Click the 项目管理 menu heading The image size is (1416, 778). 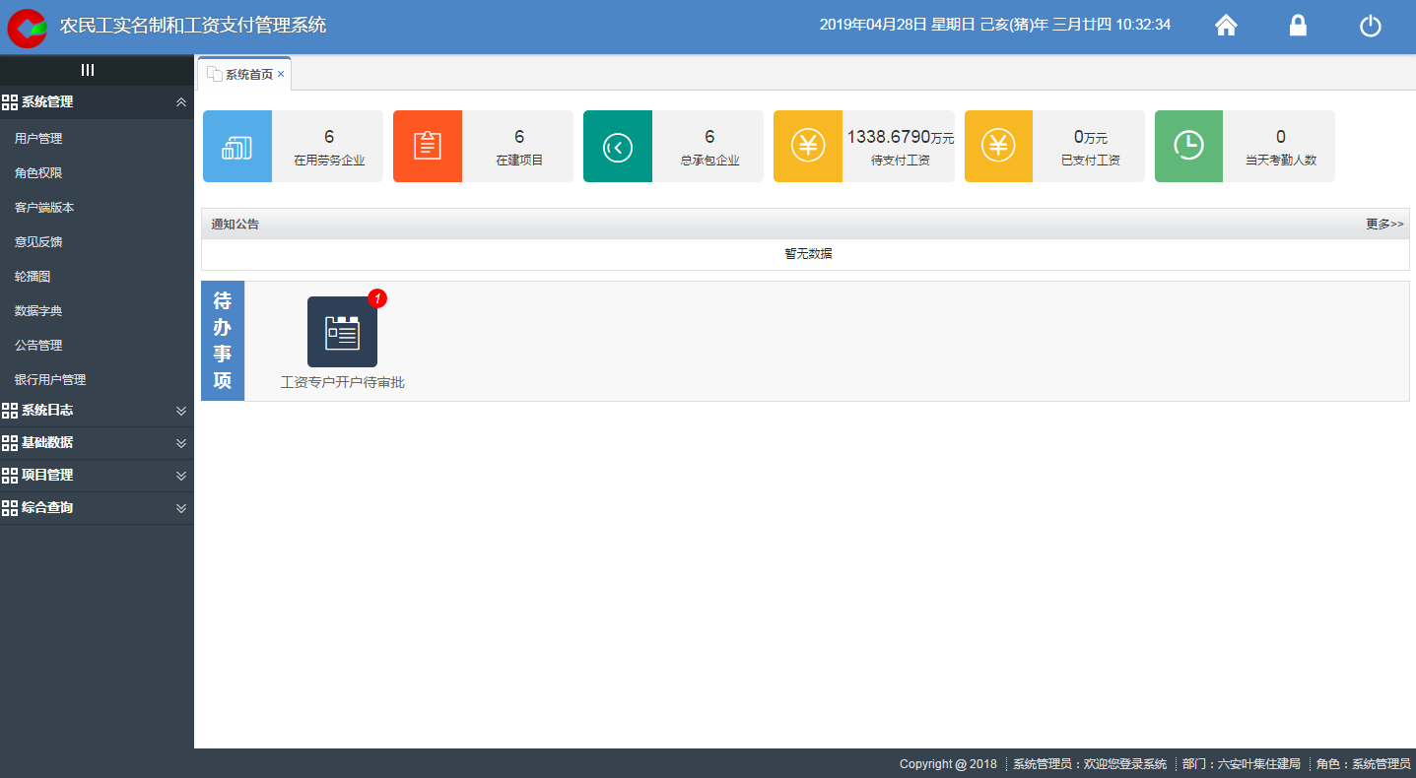47,476
